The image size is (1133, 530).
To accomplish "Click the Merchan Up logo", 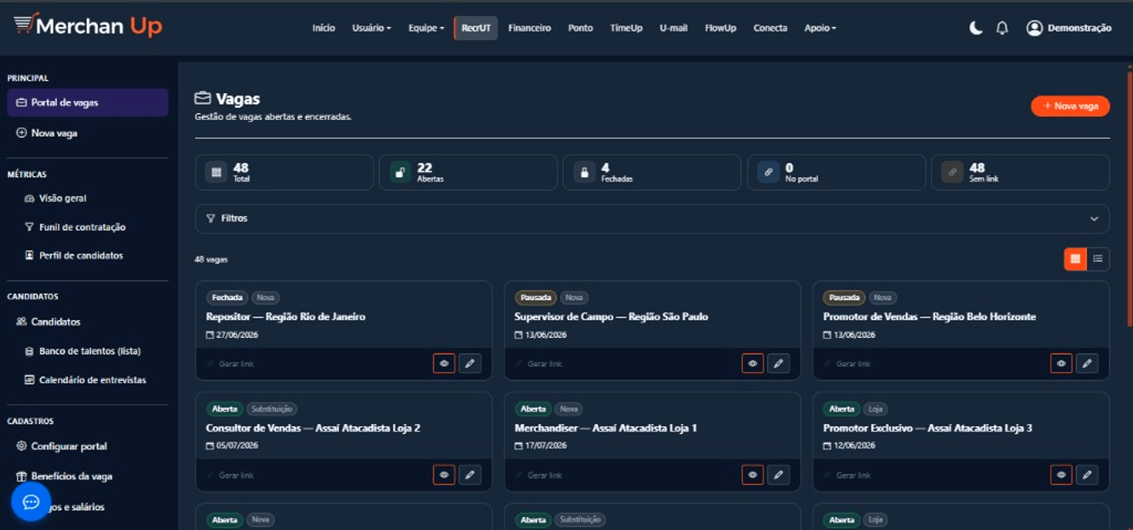I will tap(88, 25).
